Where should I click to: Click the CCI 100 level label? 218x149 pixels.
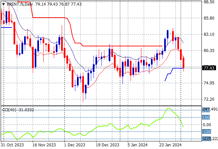point(206,117)
